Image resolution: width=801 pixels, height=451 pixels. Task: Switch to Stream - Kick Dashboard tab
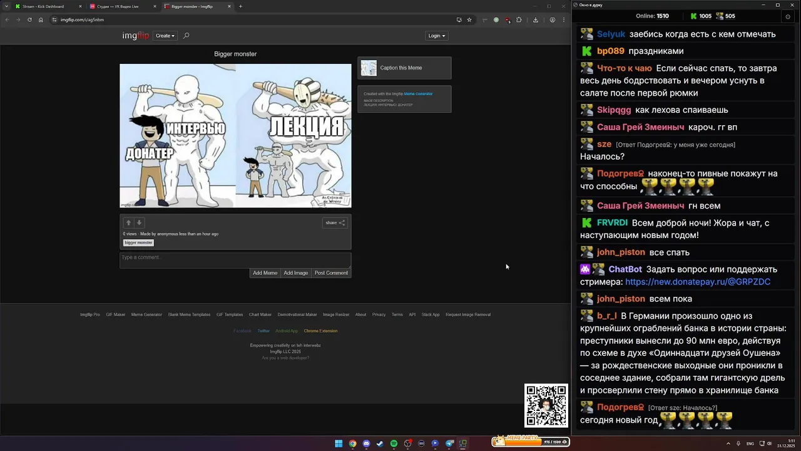(48, 6)
